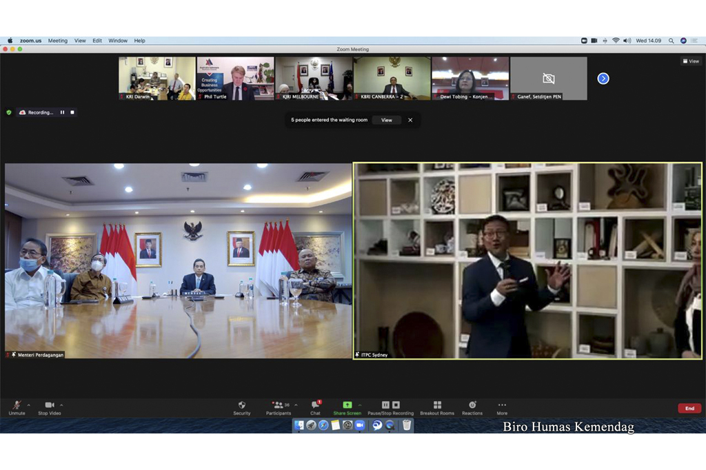Start Share Screen with green icon
The height and width of the screenshot is (470, 706).
pos(347,408)
